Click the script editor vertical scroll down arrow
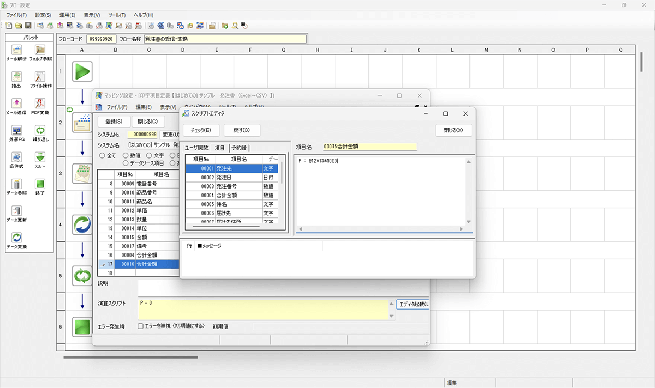 [x=468, y=222]
